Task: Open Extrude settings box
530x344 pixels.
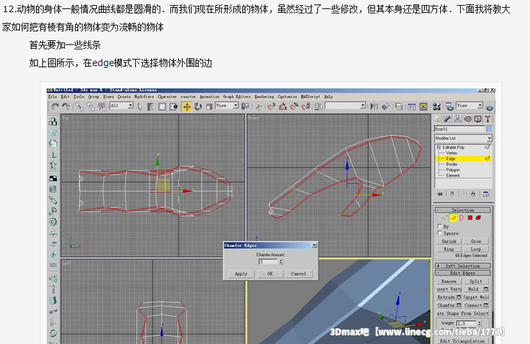Action: click(x=459, y=297)
